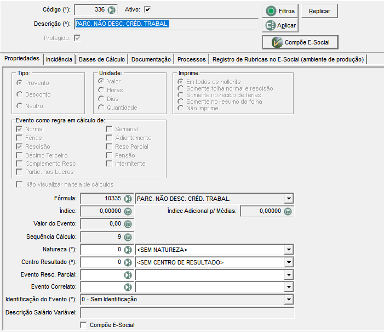Open Identificação do Evento dropdown
This screenshot has height=332, width=384.
pyautogui.click(x=289, y=300)
